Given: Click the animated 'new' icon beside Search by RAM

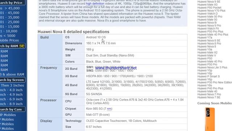Looking at the screenshot, I should (22, 46).
